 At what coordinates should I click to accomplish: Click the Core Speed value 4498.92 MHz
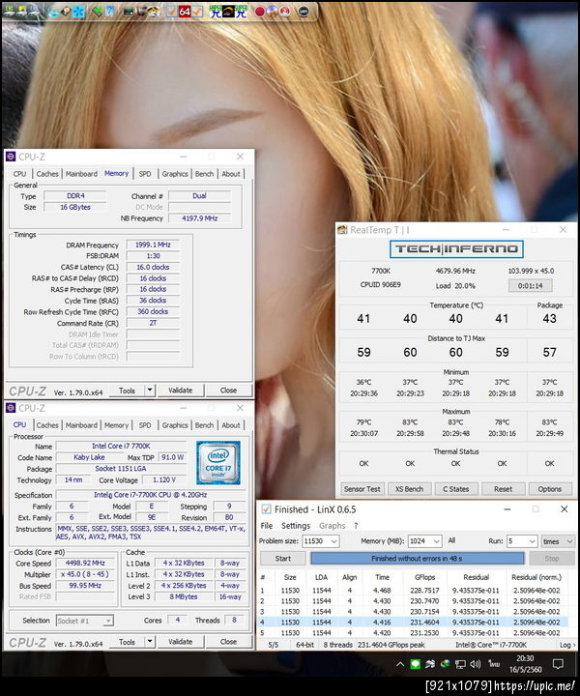click(x=85, y=563)
